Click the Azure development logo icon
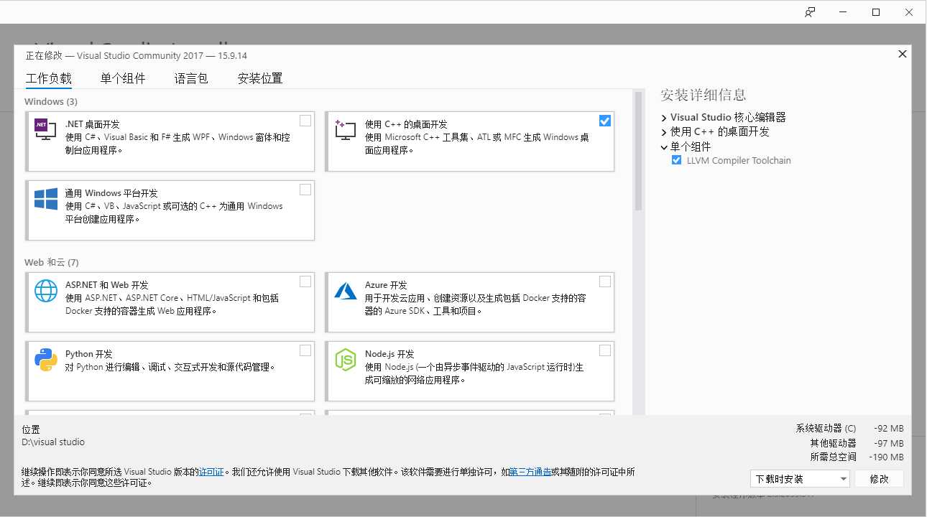 [345, 291]
